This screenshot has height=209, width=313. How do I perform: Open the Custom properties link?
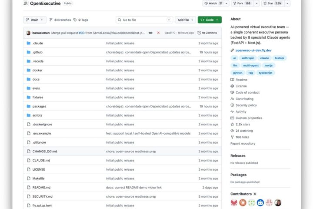(246, 118)
